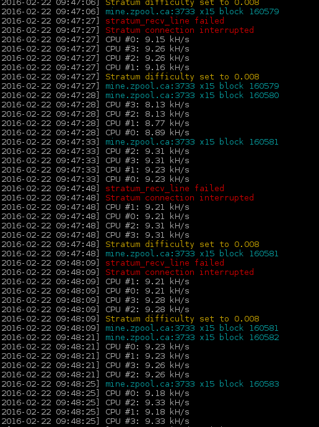Click the 09:47:27 'Stratum connection interrupted' message
The height and width of the screenshot is (427, 319).
pyautogui.click(x=180, y=30)
